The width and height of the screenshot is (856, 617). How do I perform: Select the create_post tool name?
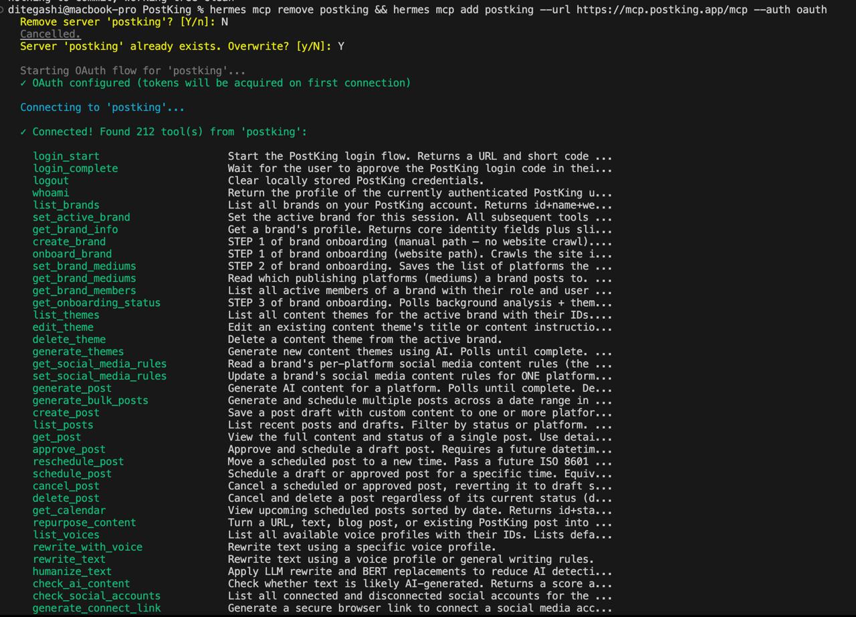click(x=66, y=412)
